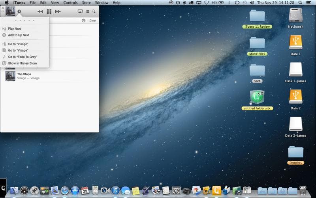The width and height of the screenshot is (316, 198).
Task: Click the current album artwork thumbnail
Action: 10,11
